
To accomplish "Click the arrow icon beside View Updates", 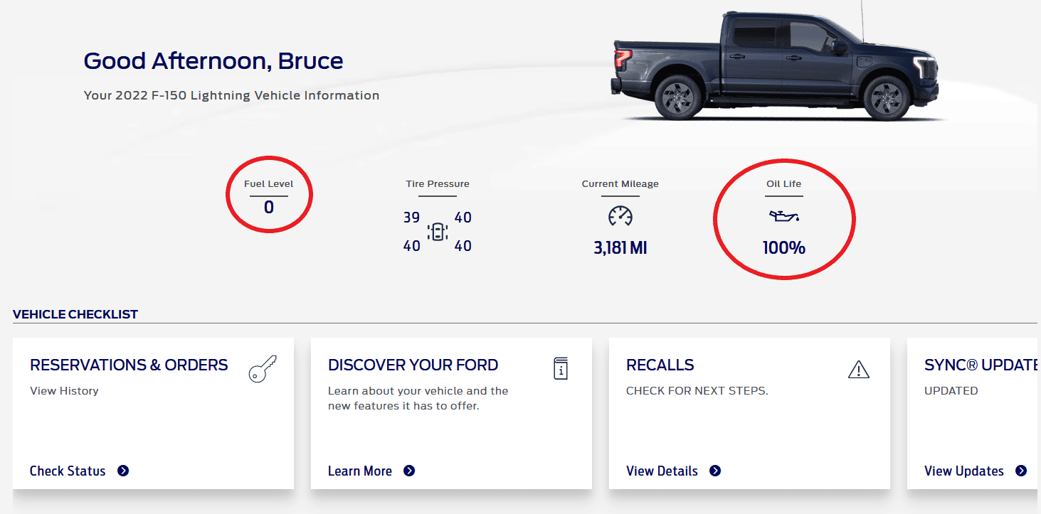I will [1021, 471].
